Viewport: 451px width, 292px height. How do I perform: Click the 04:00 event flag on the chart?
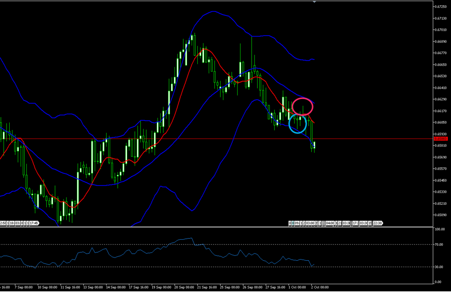point(330,223)
